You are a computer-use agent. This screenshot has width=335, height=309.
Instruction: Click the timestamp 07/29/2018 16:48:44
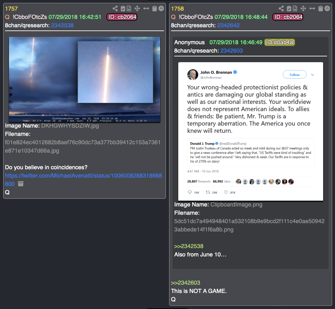click(241, 17)
